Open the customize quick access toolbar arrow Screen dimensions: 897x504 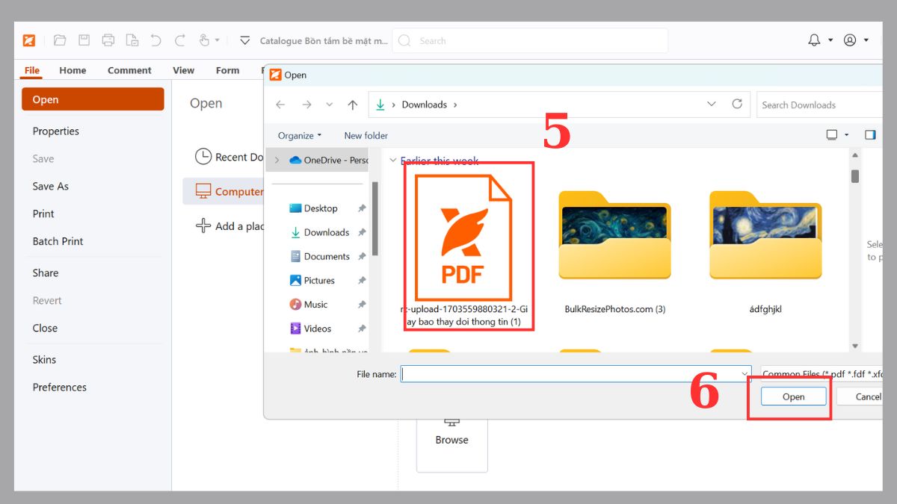coord(244,40)
